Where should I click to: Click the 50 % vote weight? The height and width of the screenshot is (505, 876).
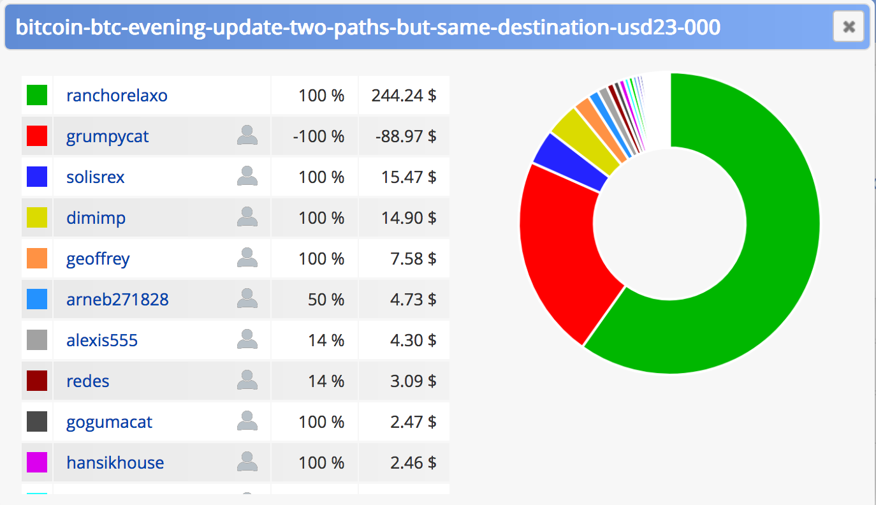coord(326,300)
